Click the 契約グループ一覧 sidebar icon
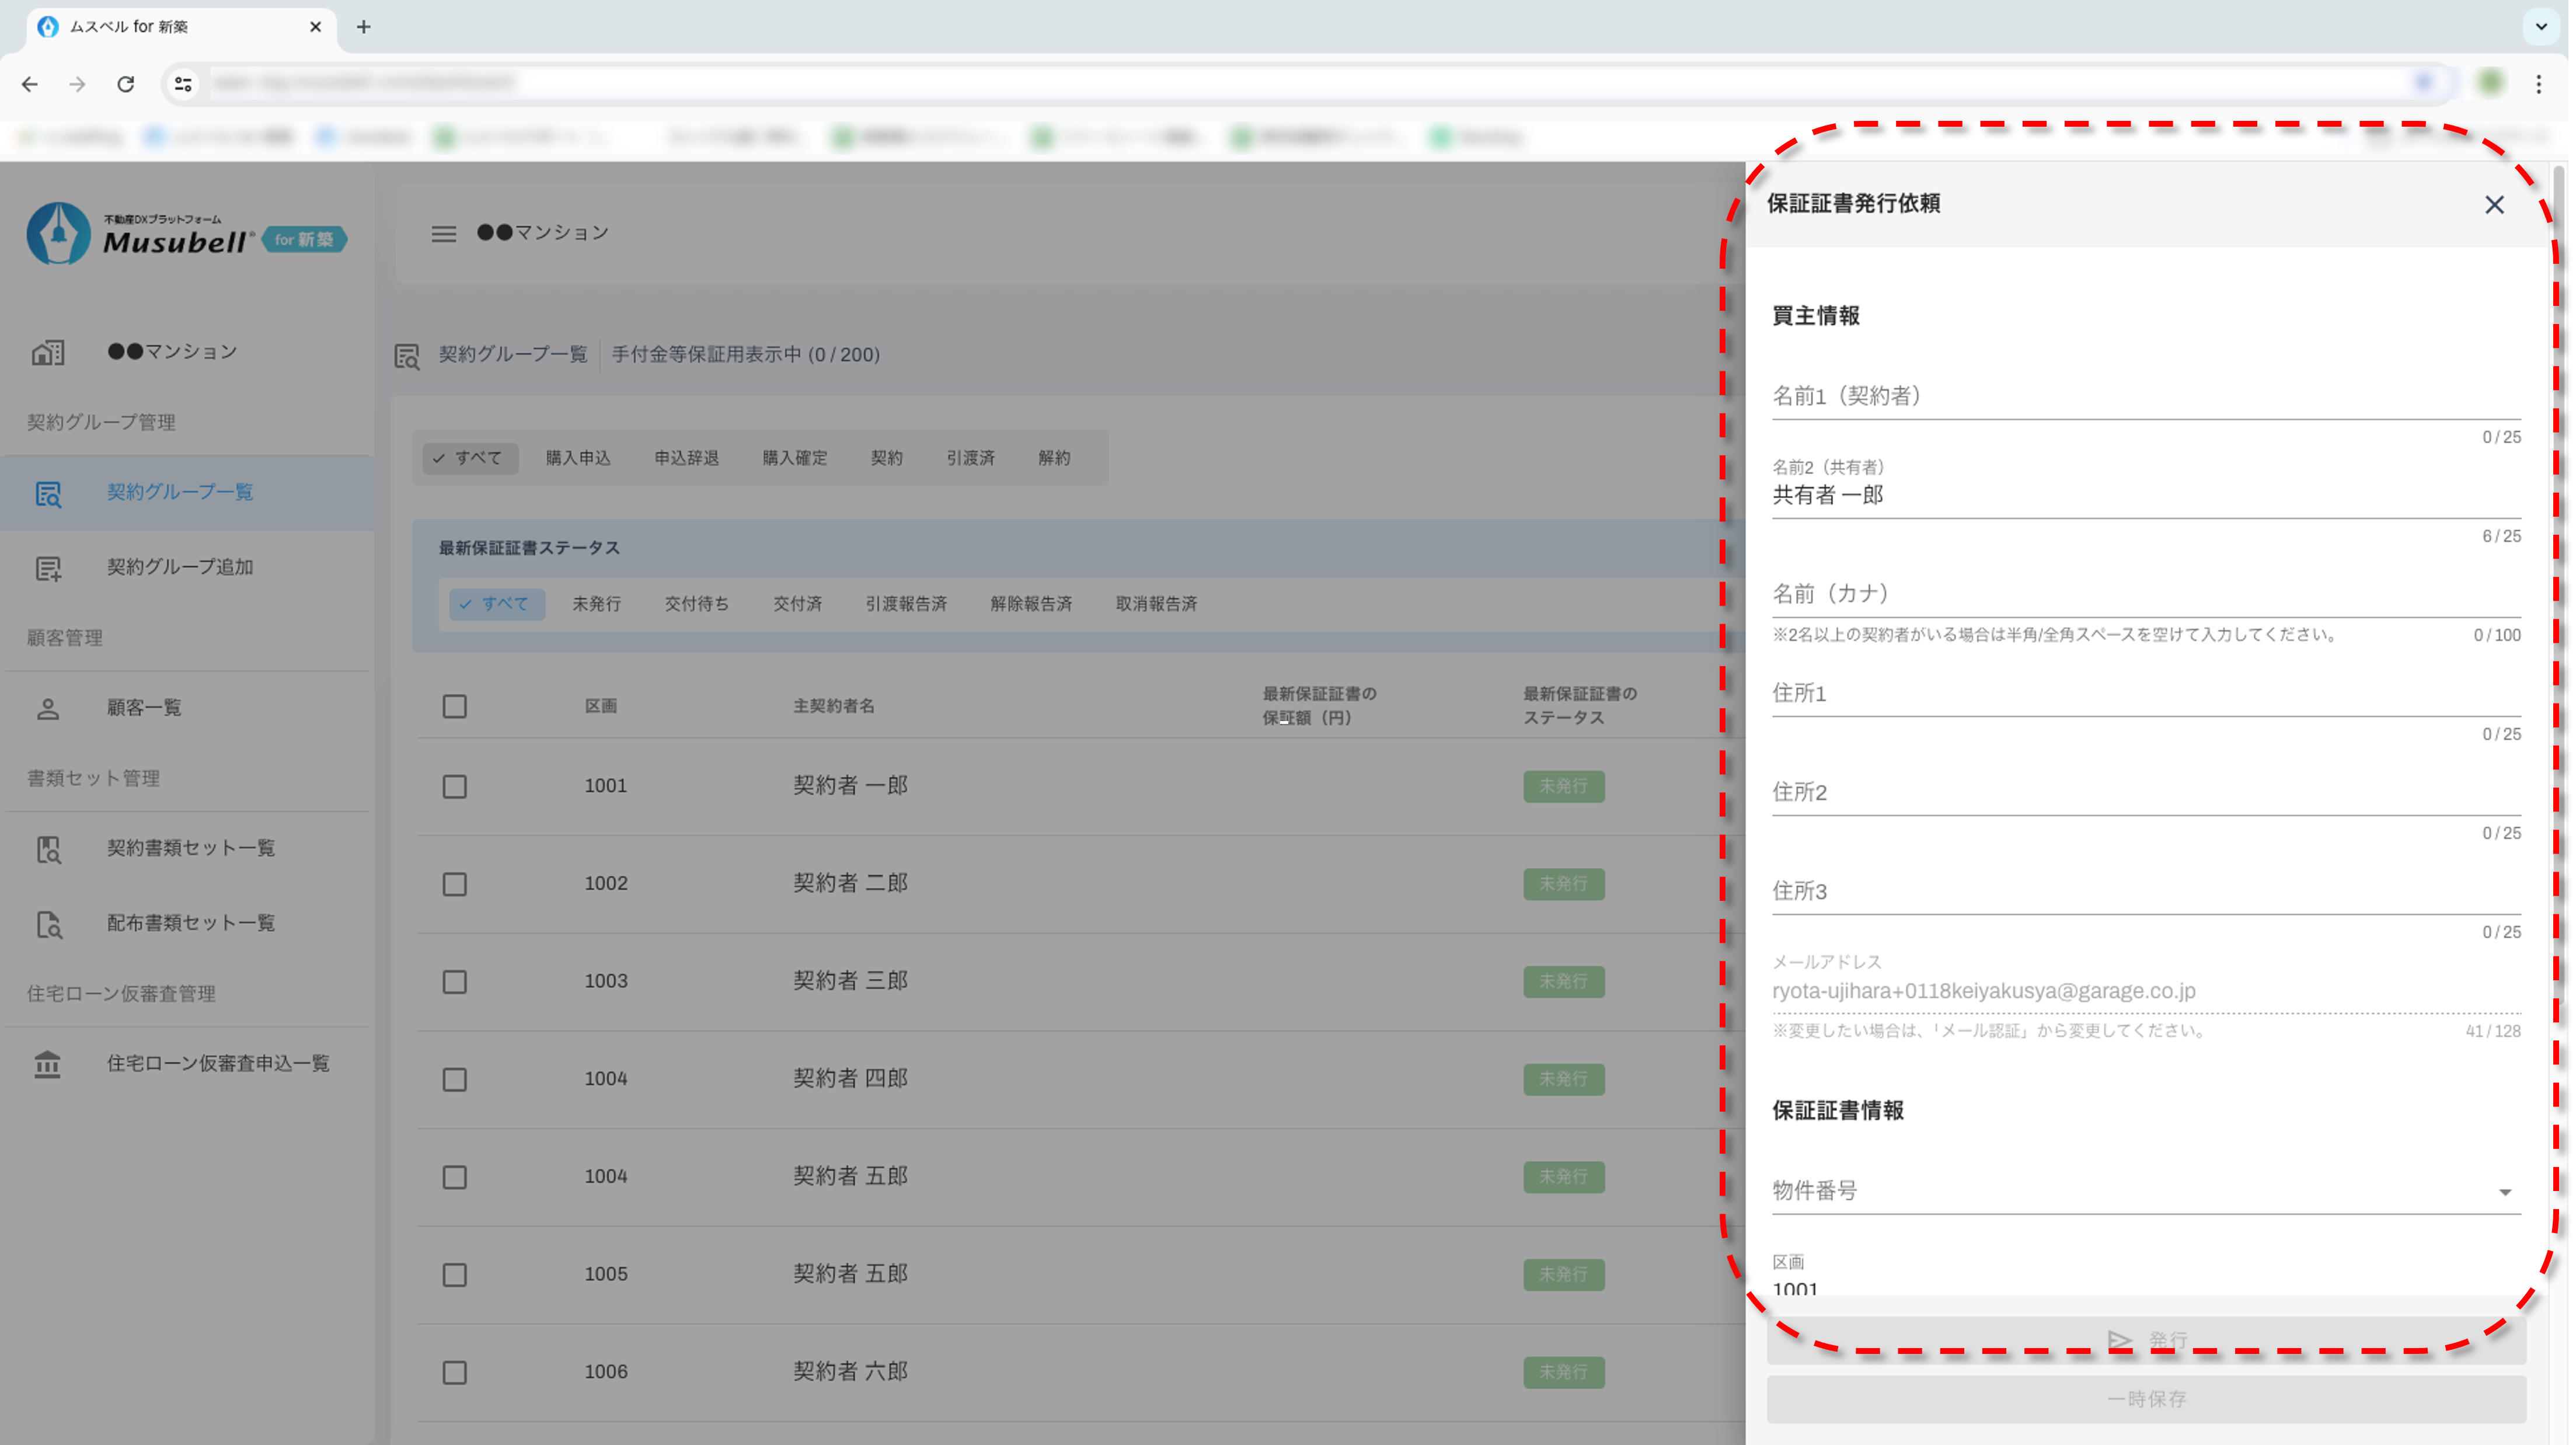 [x=48, y=493]
